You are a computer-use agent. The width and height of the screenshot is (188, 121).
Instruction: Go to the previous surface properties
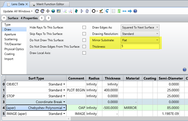42,18
